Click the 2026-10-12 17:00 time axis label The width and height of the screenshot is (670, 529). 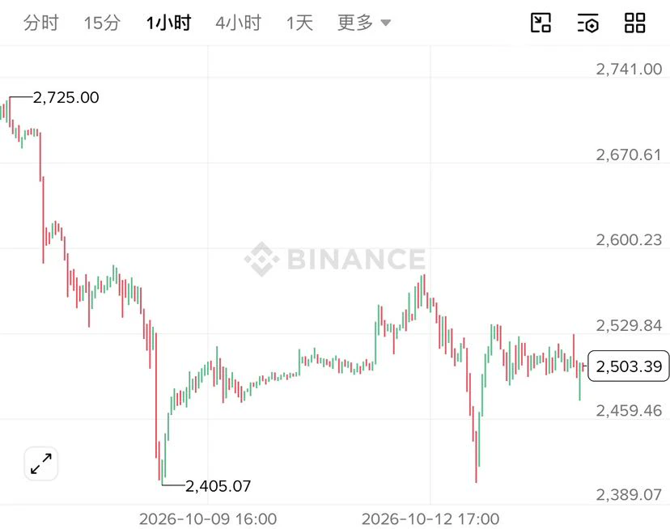tap(430, 519)
